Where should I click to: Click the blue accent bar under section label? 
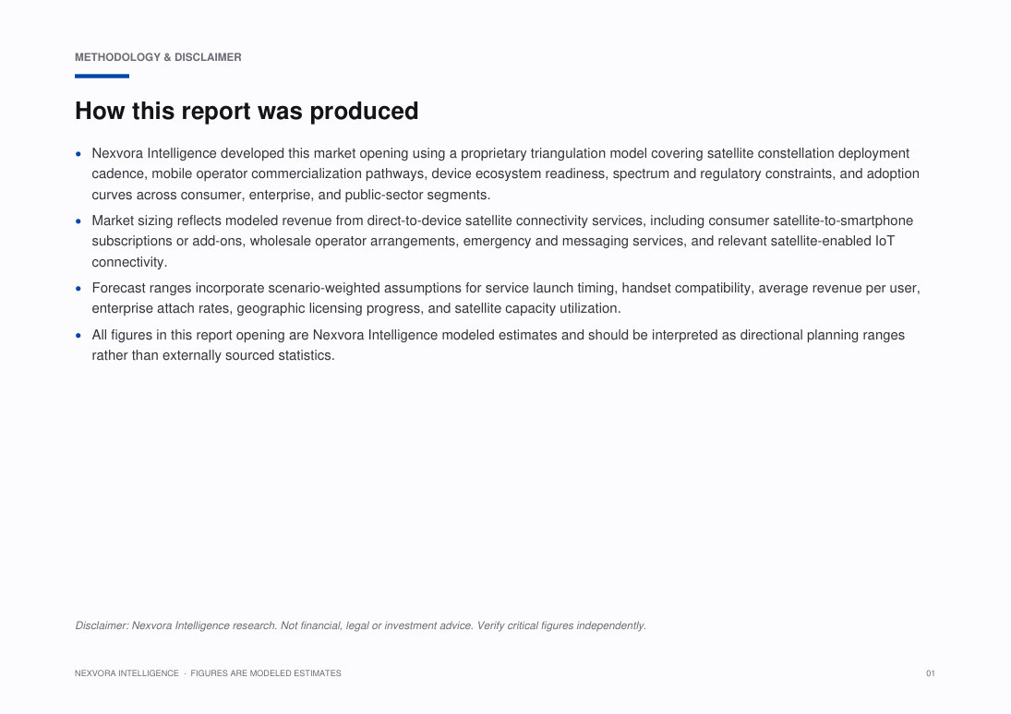coord(102,76)
